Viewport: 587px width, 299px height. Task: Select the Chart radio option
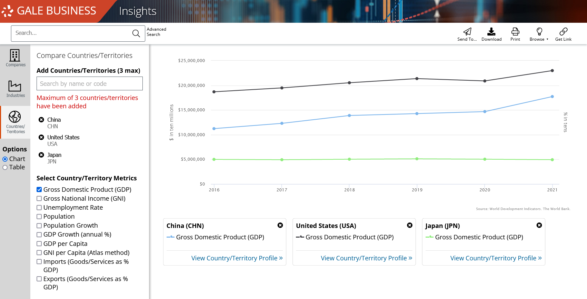tap(5, 159)
